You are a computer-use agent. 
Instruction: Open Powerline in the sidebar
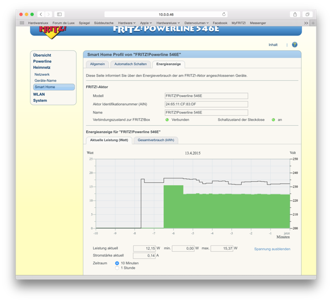(x=42, y=62)
